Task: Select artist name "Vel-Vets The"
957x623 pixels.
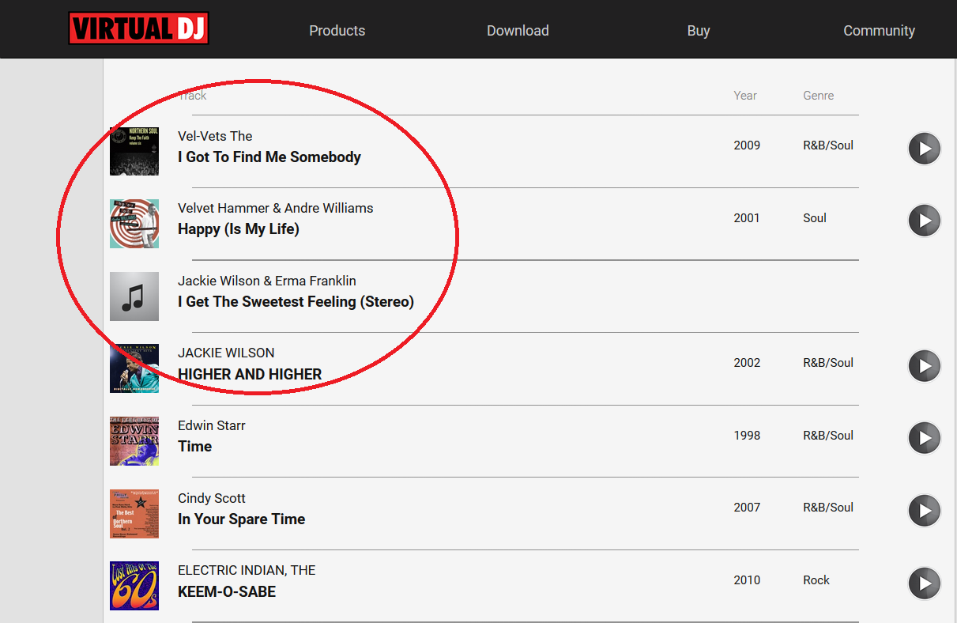Action: (x=215, y=136)
